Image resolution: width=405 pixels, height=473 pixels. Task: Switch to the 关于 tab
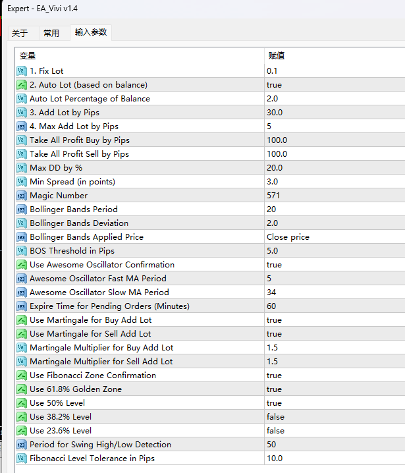(20, 33)
